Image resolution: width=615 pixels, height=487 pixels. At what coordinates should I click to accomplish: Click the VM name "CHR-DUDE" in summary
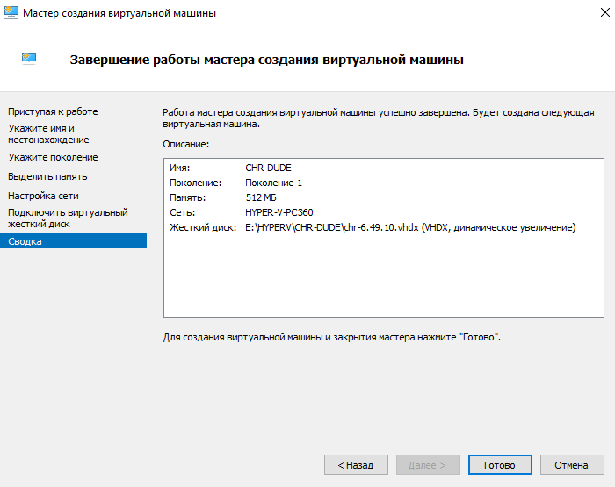tap(268, 168)
